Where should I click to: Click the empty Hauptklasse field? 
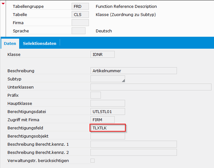click(107, 103)
